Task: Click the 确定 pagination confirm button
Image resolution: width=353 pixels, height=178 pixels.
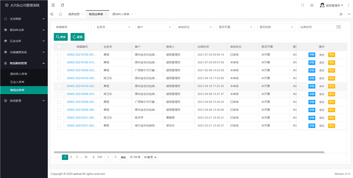Action: tap(124, 157)
